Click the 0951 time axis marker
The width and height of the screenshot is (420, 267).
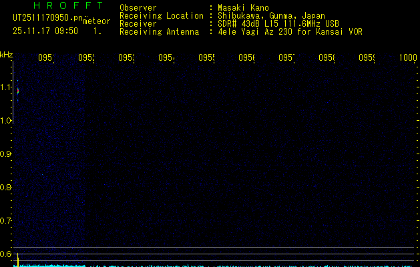[46, 57]
